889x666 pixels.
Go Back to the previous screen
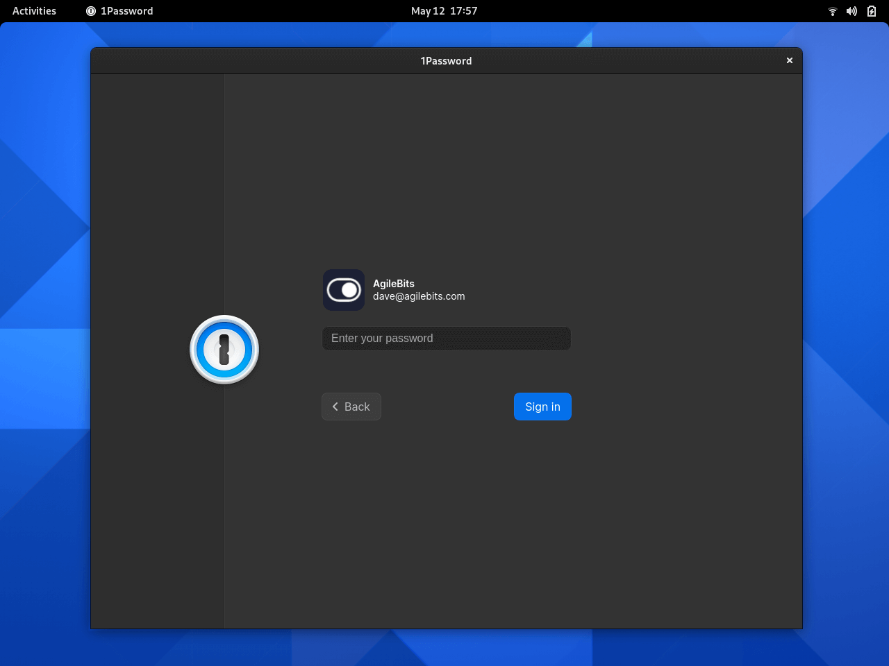click(x=351, y=407)
